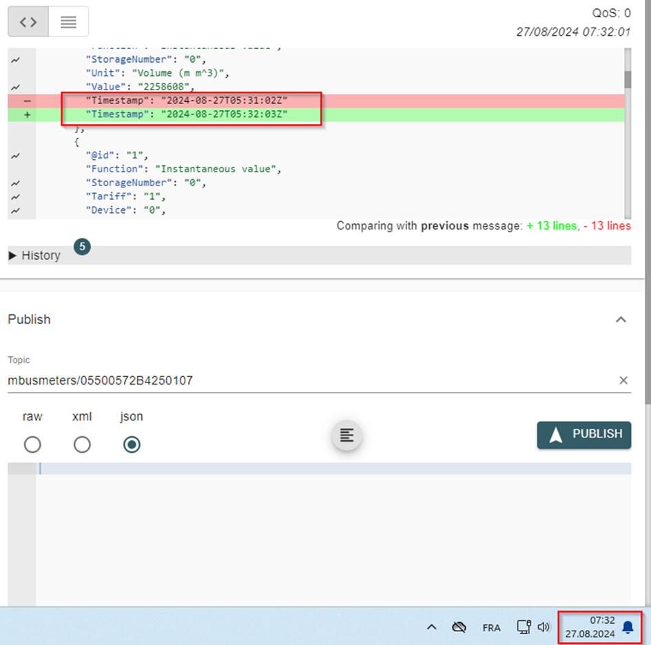Click chart icon beside the @id line
This screenshot has width=651, height=645.
pyautogui.click(x=16, y=156)
